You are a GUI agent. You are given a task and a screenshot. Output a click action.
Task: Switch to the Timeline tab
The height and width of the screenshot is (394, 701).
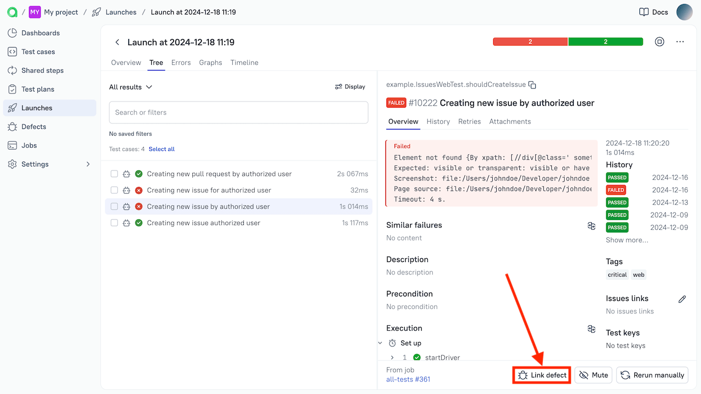tap(244, 62)
